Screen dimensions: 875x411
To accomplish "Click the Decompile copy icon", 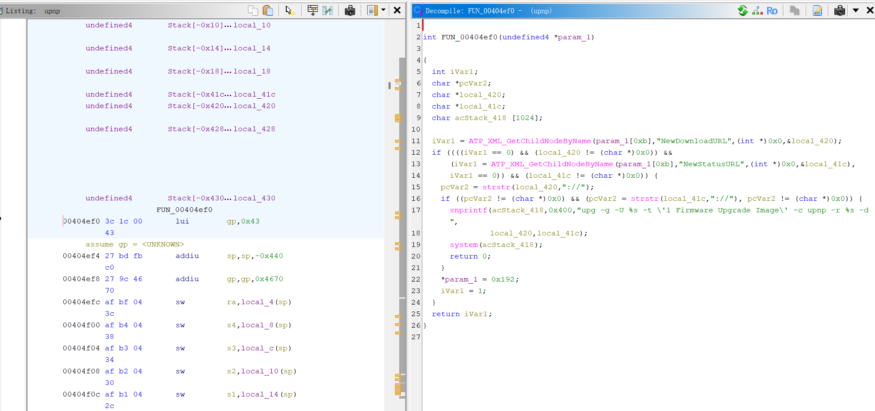I will click(x=795, y=10).
